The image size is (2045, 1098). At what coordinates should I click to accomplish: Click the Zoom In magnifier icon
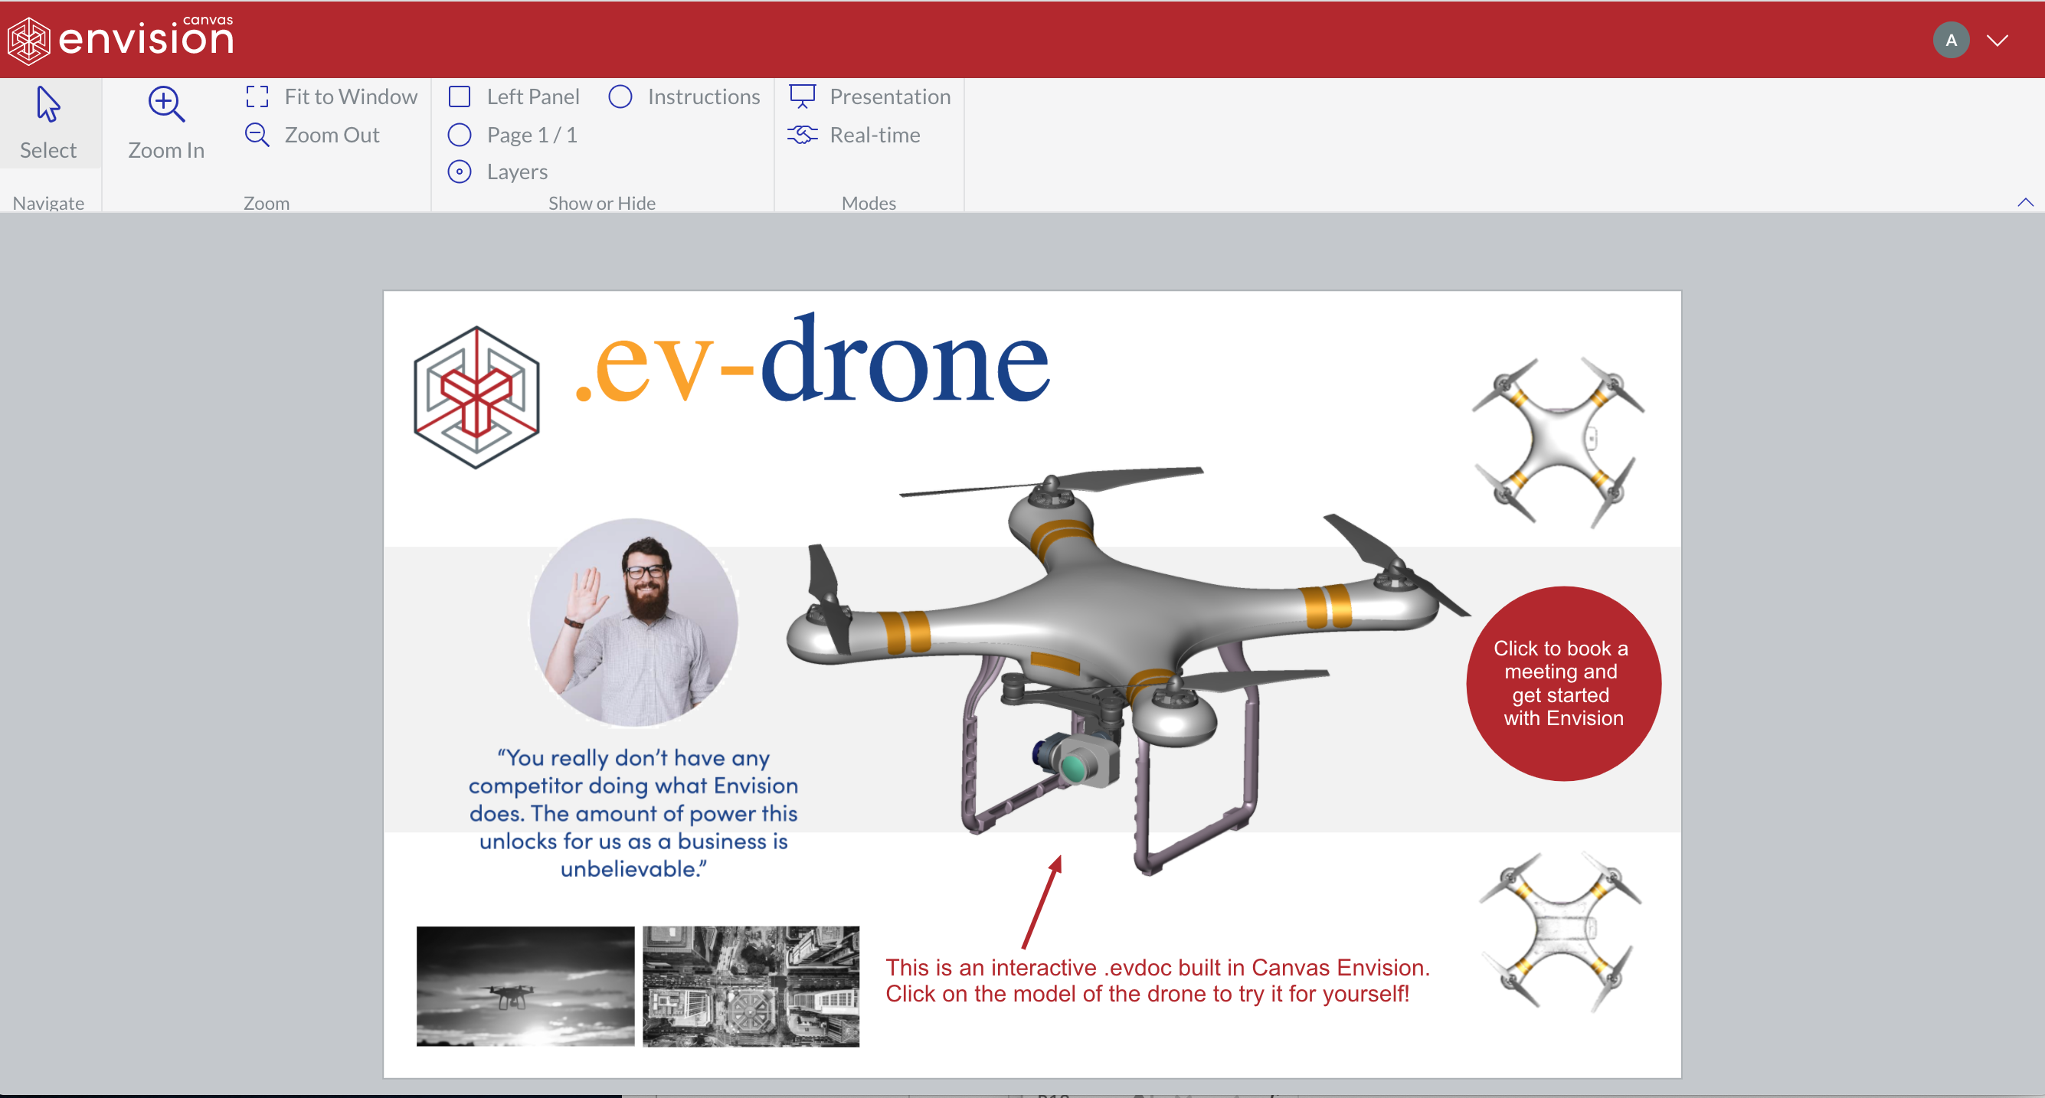tap(165, 104)
